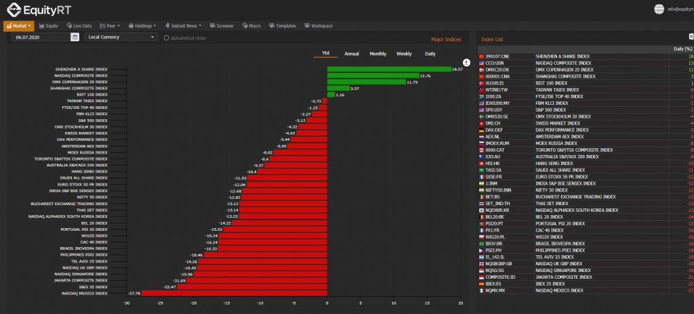
Task: Switch to the Annual tab
Action: tap(352, 54)
